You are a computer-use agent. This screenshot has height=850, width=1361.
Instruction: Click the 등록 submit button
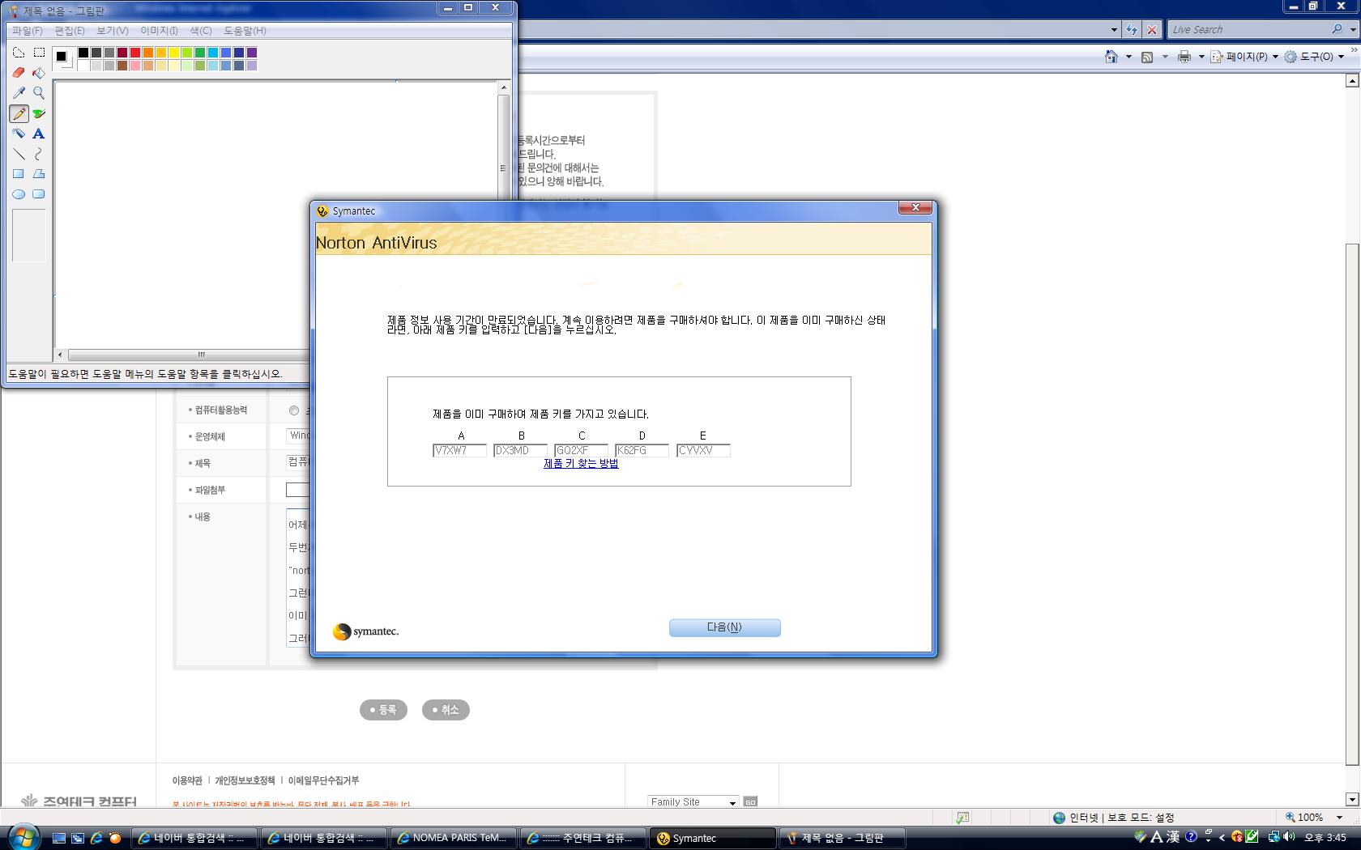point(383,710)
